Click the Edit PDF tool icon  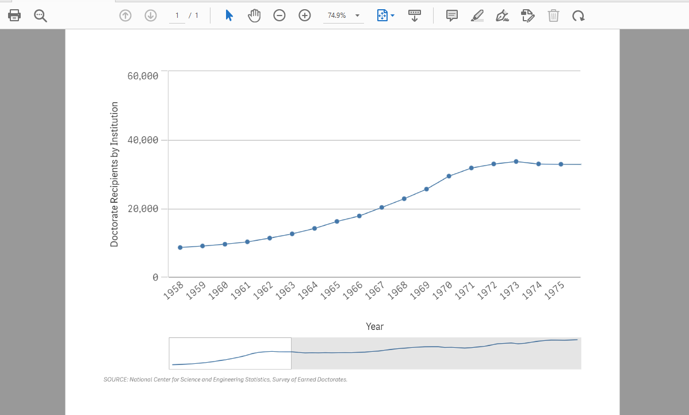528,16
